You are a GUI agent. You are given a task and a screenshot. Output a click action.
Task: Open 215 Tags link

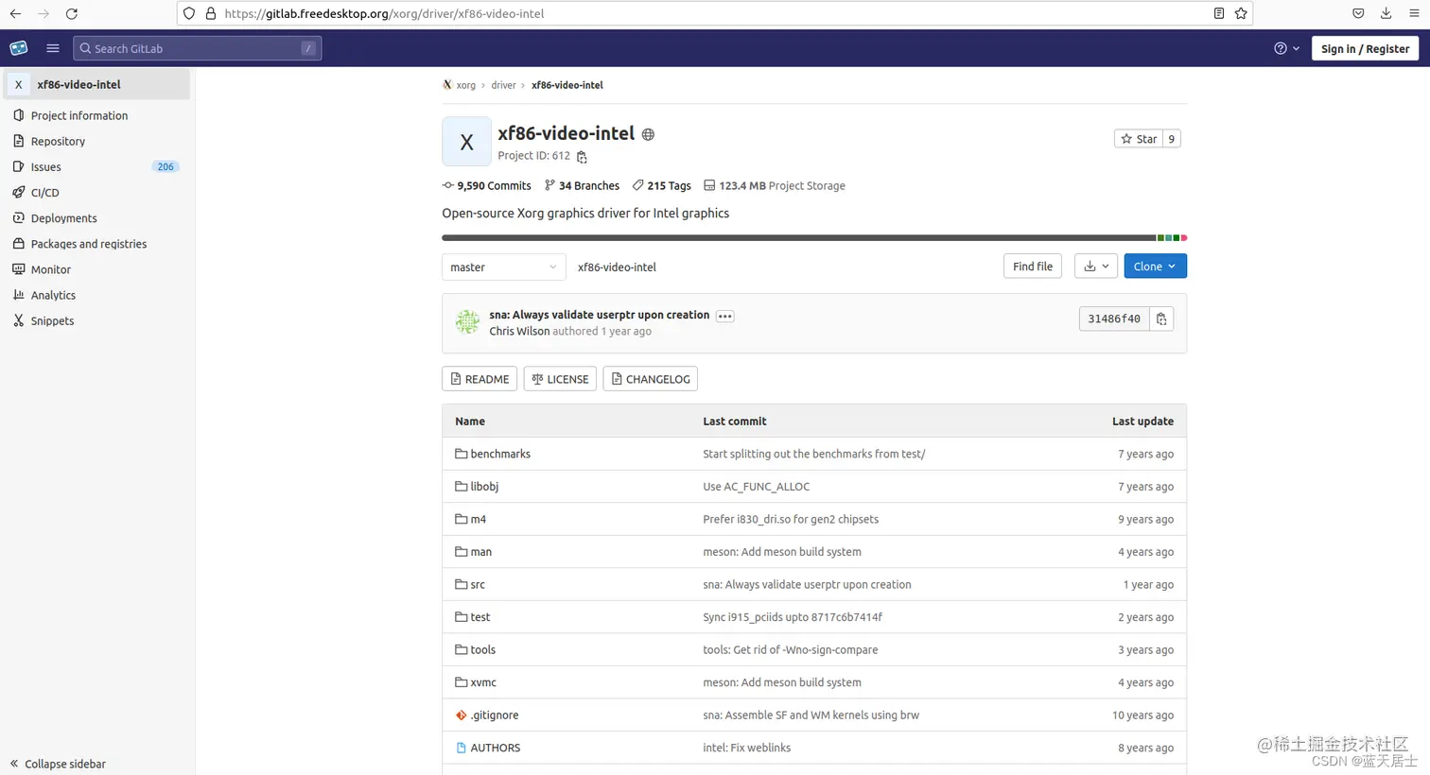(662, 186)
